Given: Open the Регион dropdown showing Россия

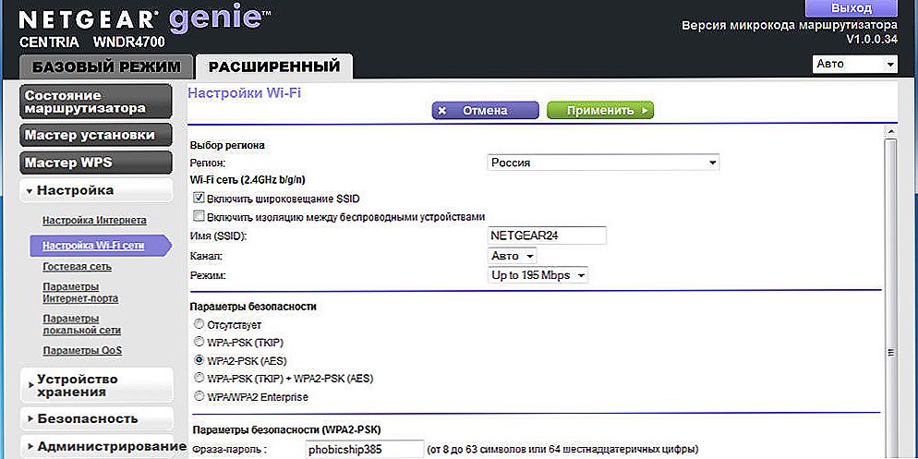Looking at the screenshot, I should pyautogui.click(x=603, y=163).
